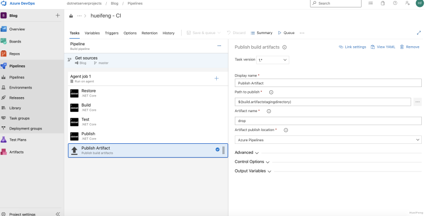The width and height of the screenshot is (425, 216).
Task: Switch to the Triggers tab
Action: tap(112, 33)
